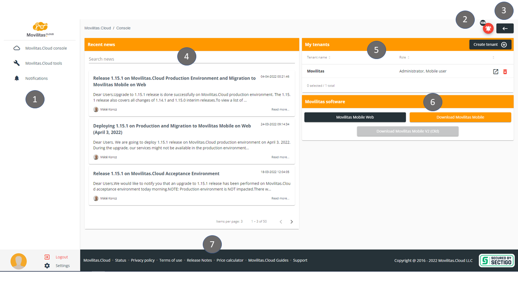Click the Movilitas Cloud logo
Viewport: 518px width, 291px height.
[x=40, y=30]
